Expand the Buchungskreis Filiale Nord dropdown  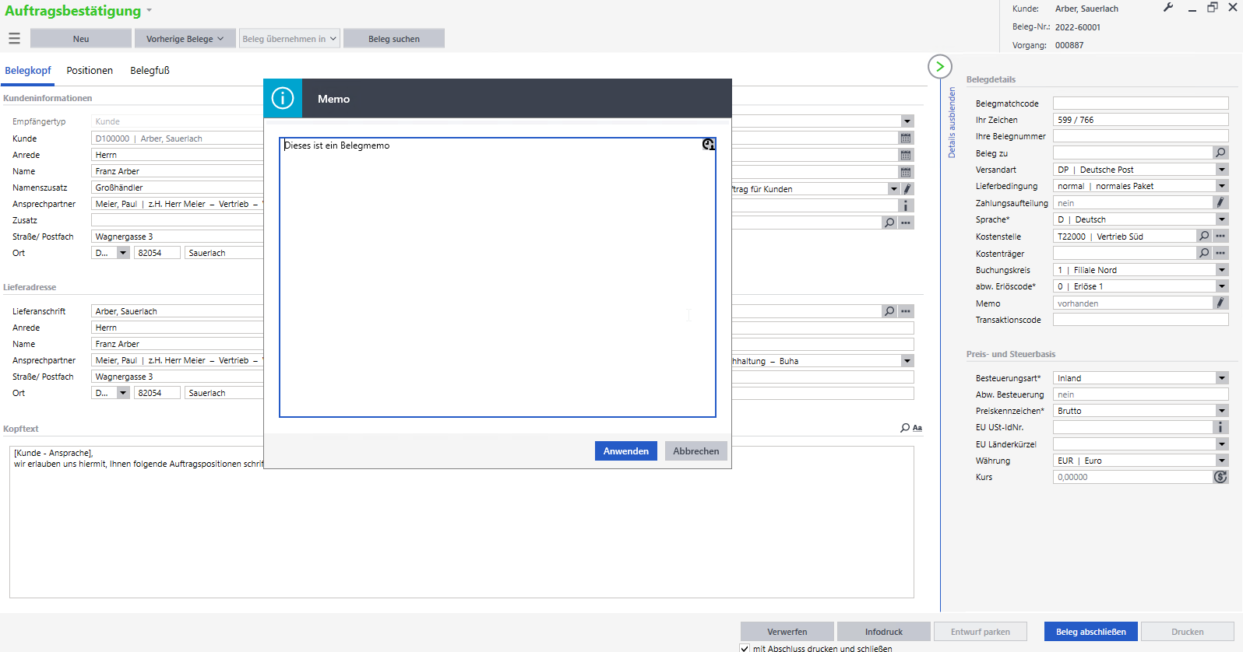[x=1221, y=270]
